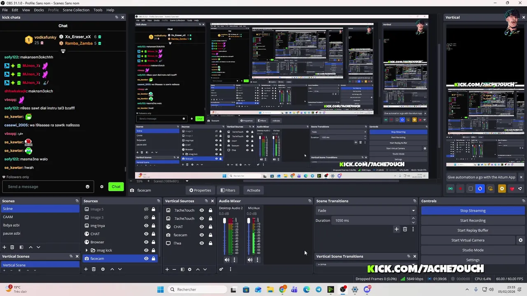Open the Help menu

pyautogui.click(x=110, y=10)
